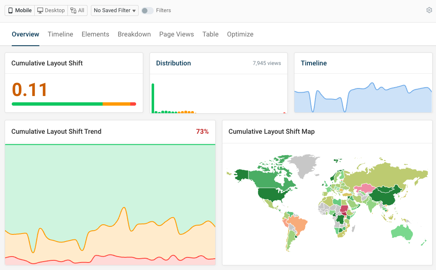This screenshot has height=270, width=436.
Task: Open the Page Views tab
Action: point(176,34)
